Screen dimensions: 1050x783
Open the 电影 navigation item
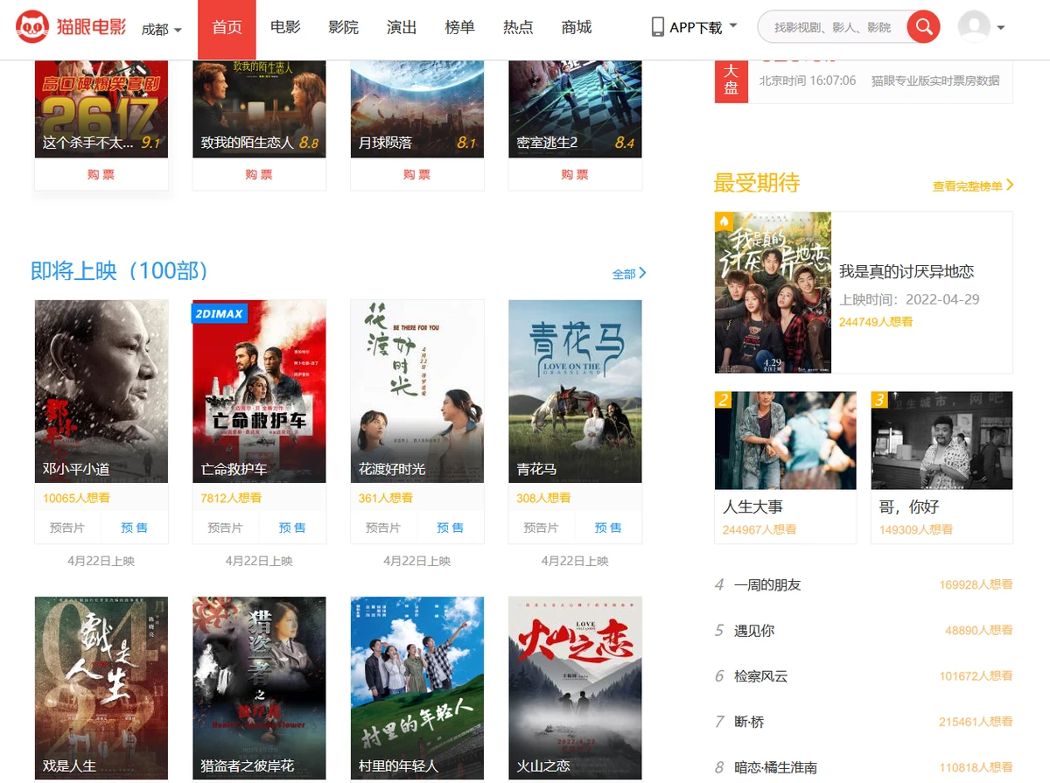pos(285,28)
